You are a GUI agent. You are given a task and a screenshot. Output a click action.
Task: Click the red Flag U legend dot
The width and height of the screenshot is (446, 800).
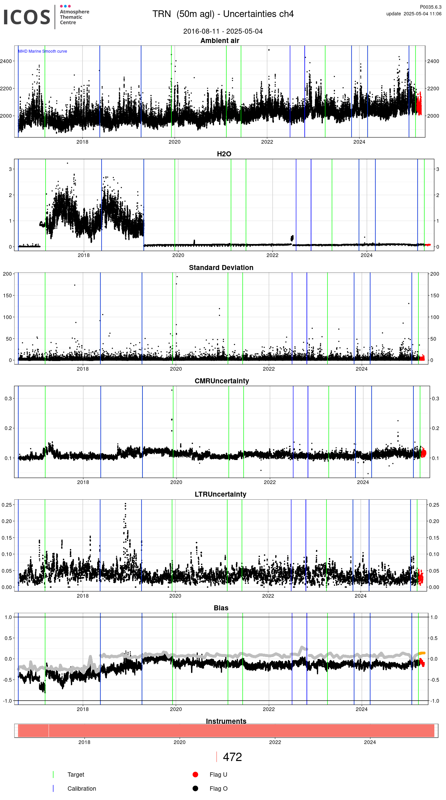coord(195,774)
